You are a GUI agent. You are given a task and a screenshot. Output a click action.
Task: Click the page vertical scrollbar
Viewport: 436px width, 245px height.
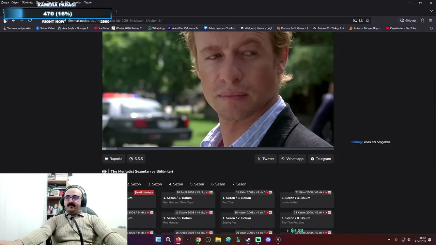(435, 124)
